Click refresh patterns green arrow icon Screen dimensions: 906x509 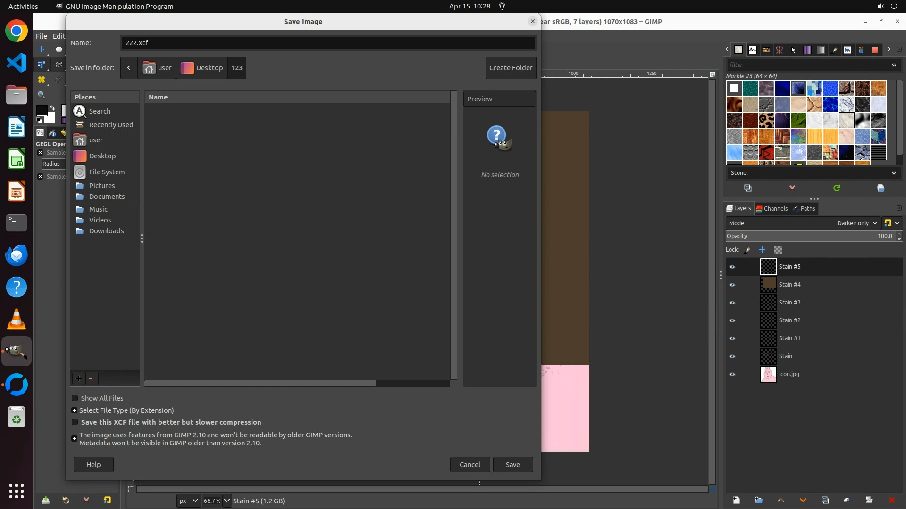(x=837, y=188)
